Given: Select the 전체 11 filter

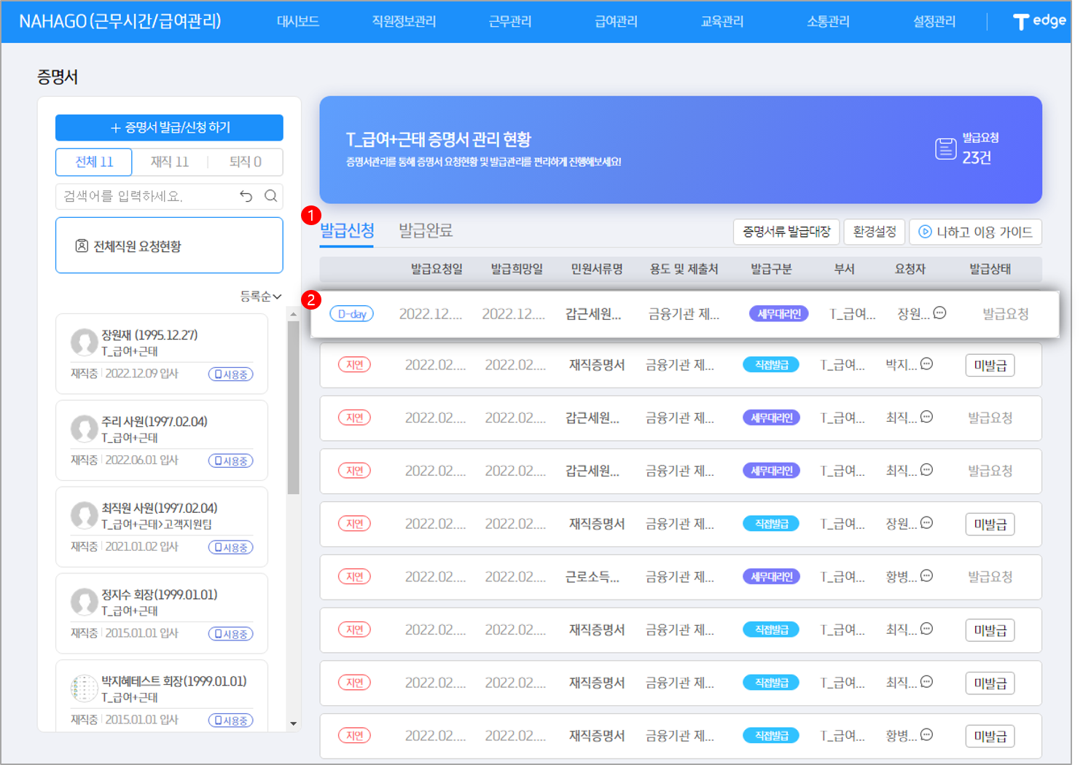Looking at the screenshot, I should point(94,162).
